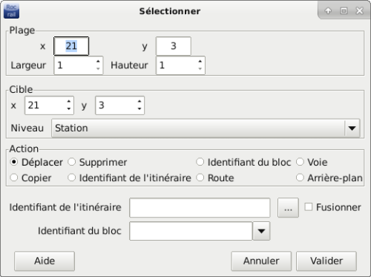Open Aide help button
The height and width of the screenshot is (277, 371).
(x=45, y=261)
